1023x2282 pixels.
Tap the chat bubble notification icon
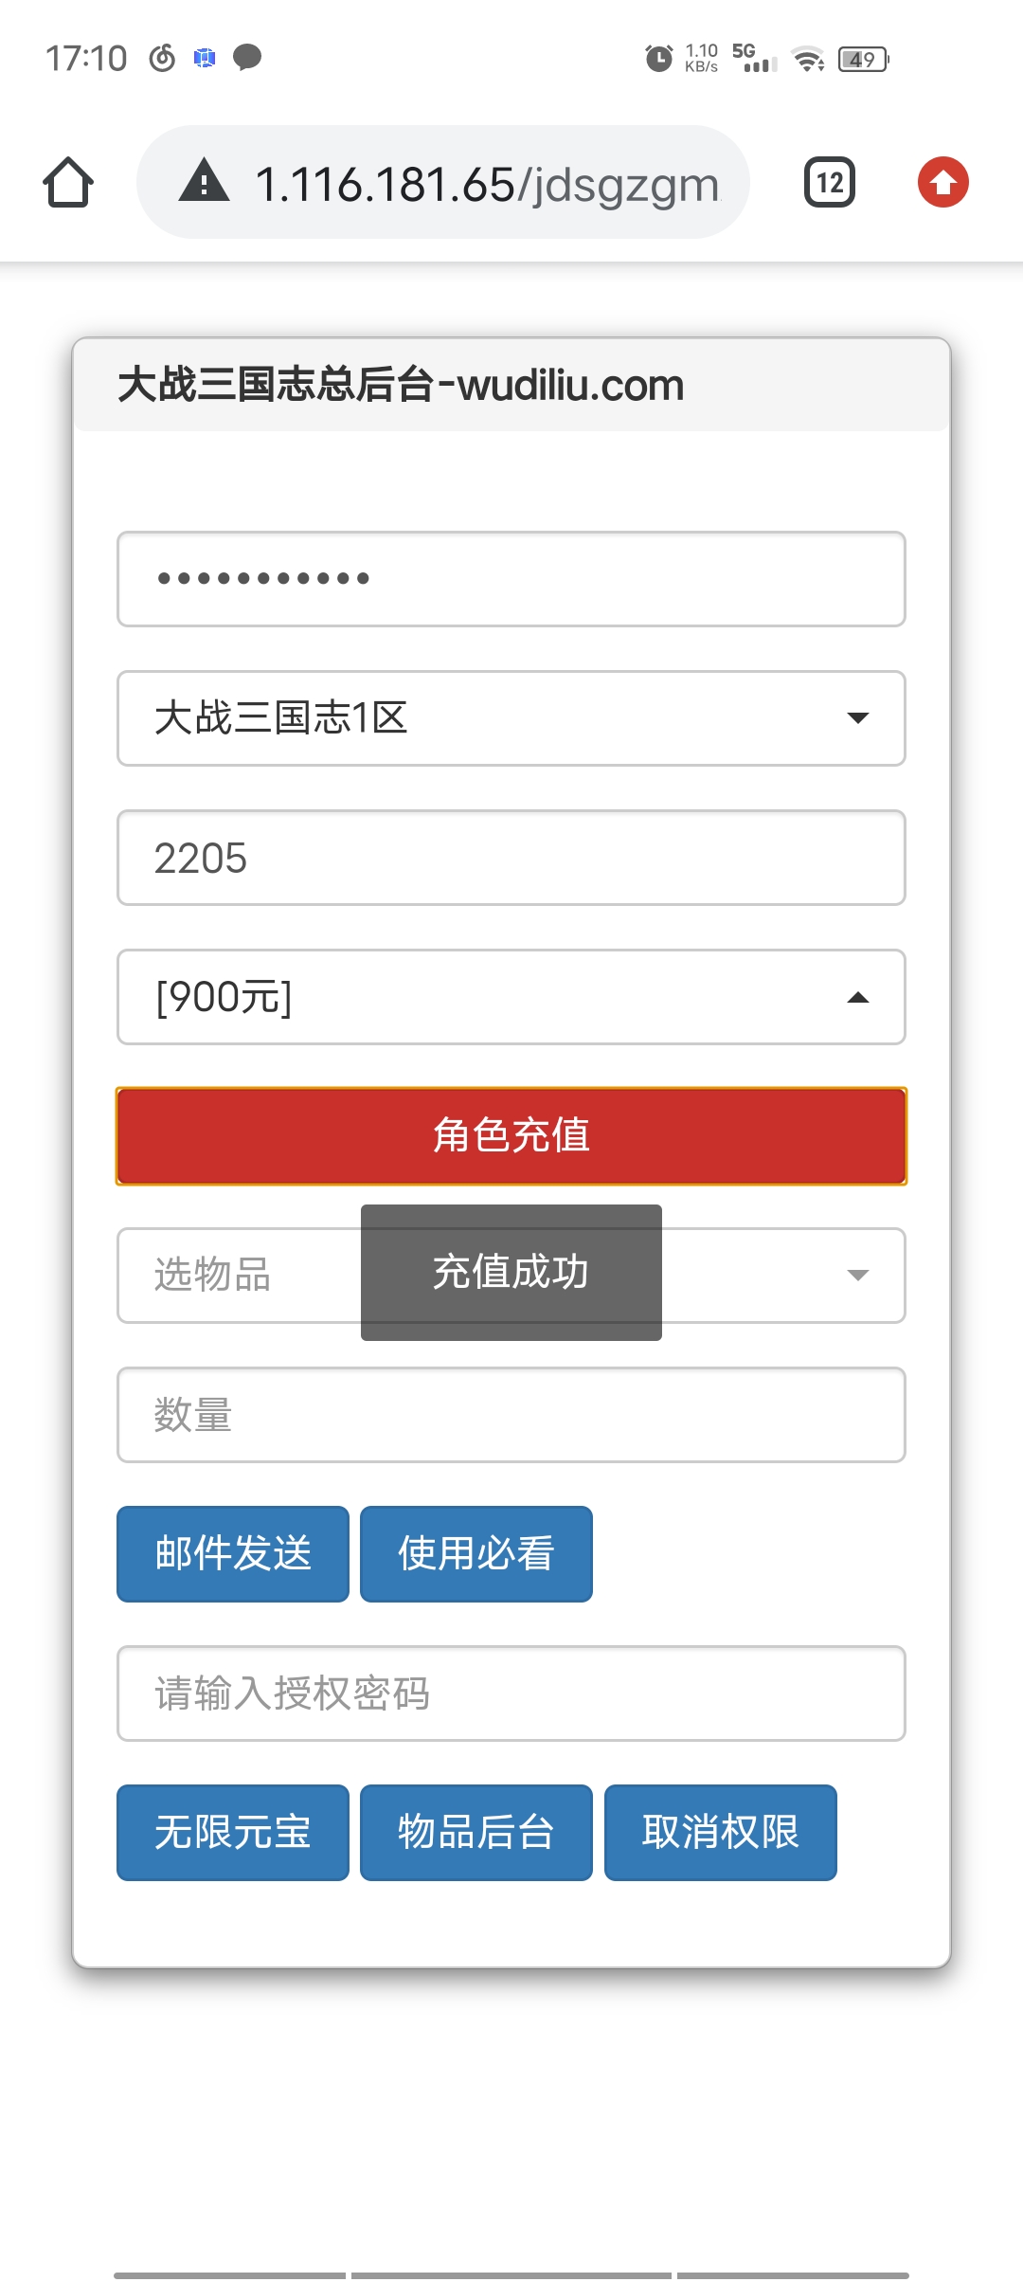(247, 58)
